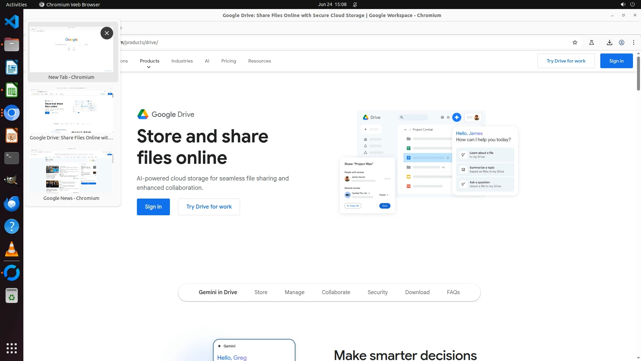Open the browser profile icon
The height and width of the screenshot is (361, 641).
(x=621, y=42)
